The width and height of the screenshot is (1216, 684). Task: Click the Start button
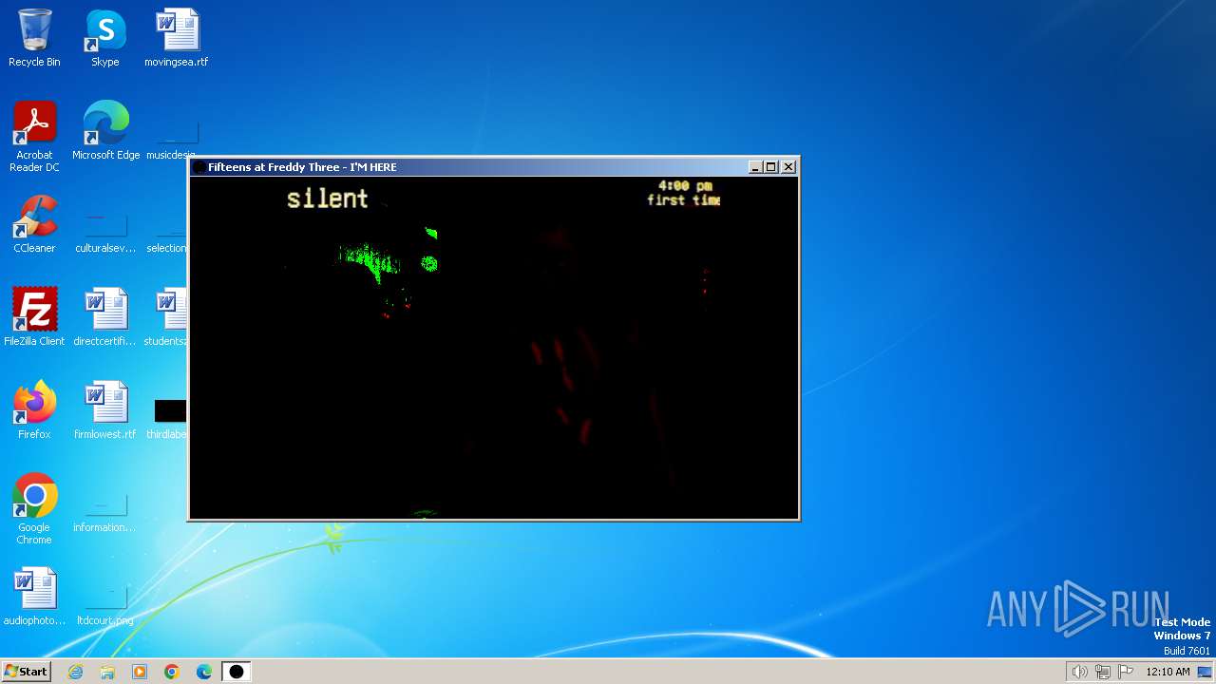[x=26, y=672]
